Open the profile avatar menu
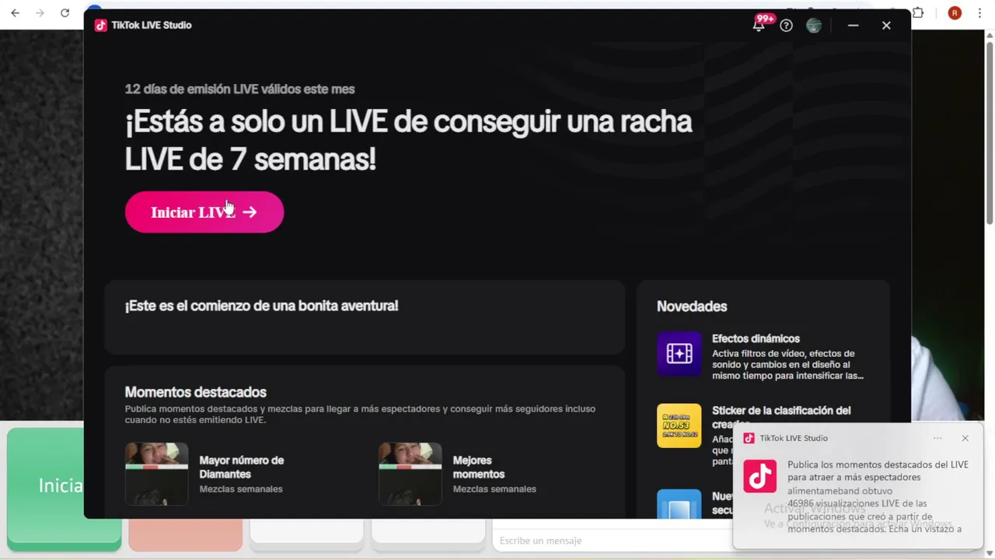 (814, 26)
